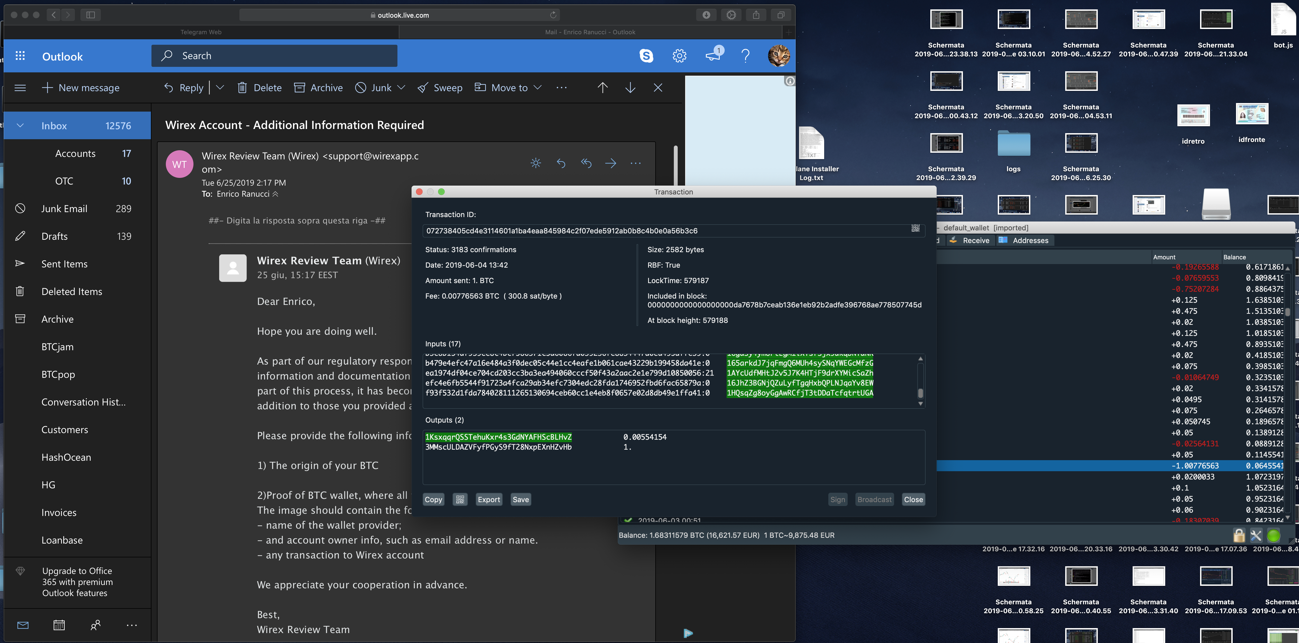The width and height of the screenshot is (1299, 643).
Task: Open Outlook Calendar in the bottom bar
Action: pyautogui.click(x=59, y=625)
